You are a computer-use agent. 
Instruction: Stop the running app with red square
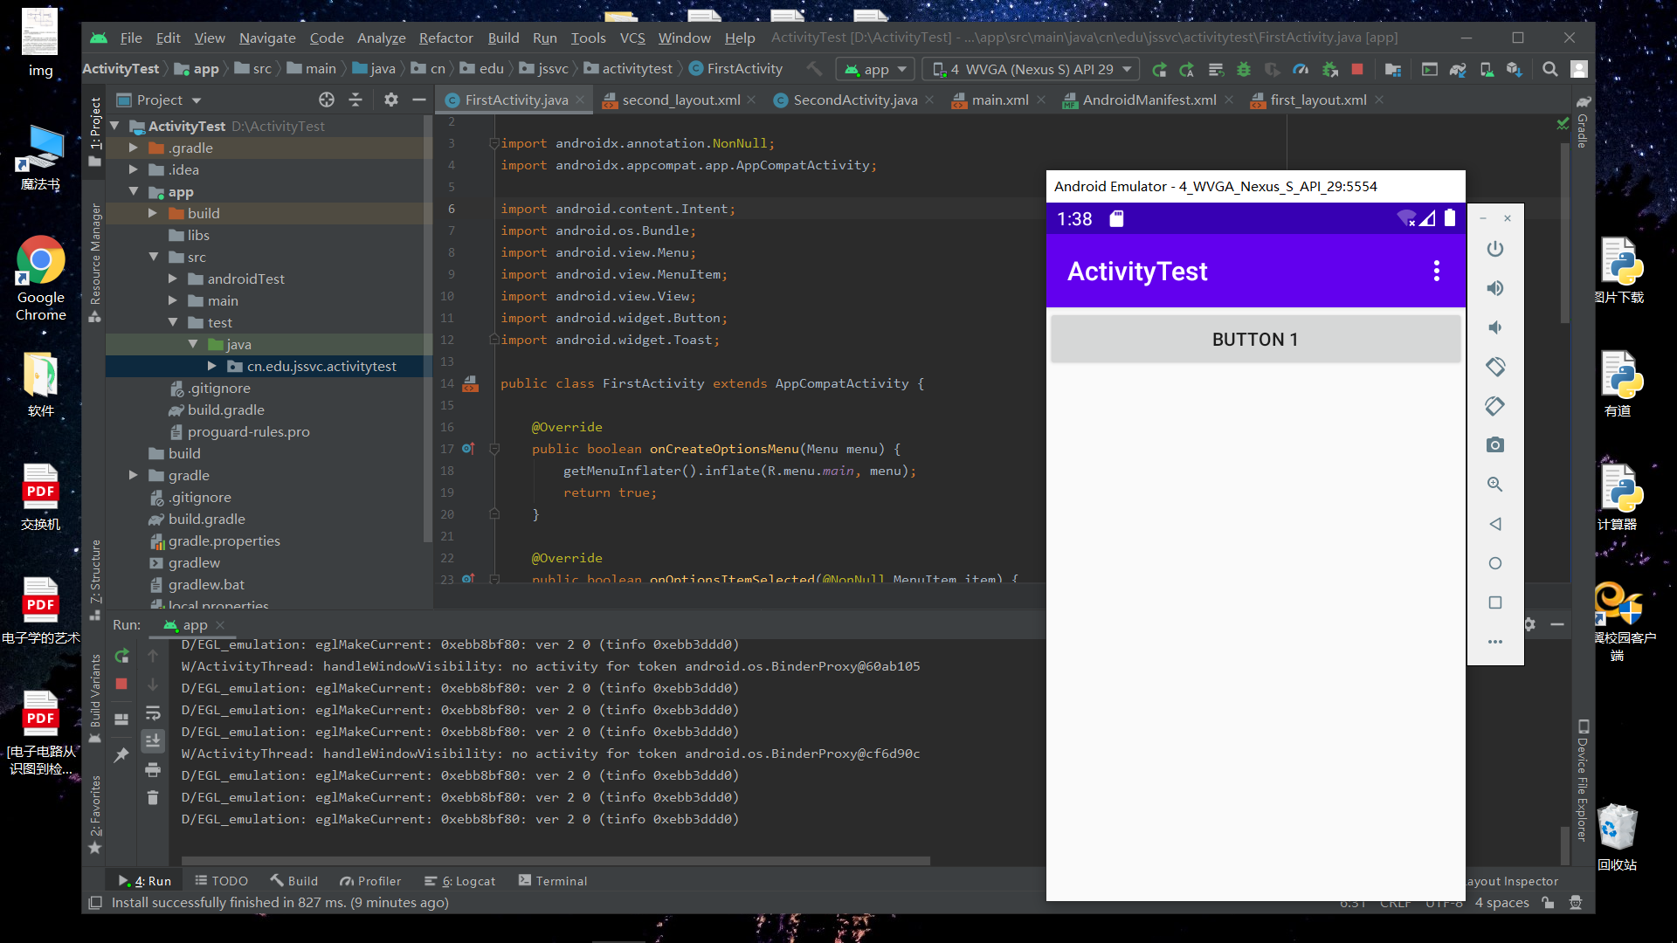1357,69
